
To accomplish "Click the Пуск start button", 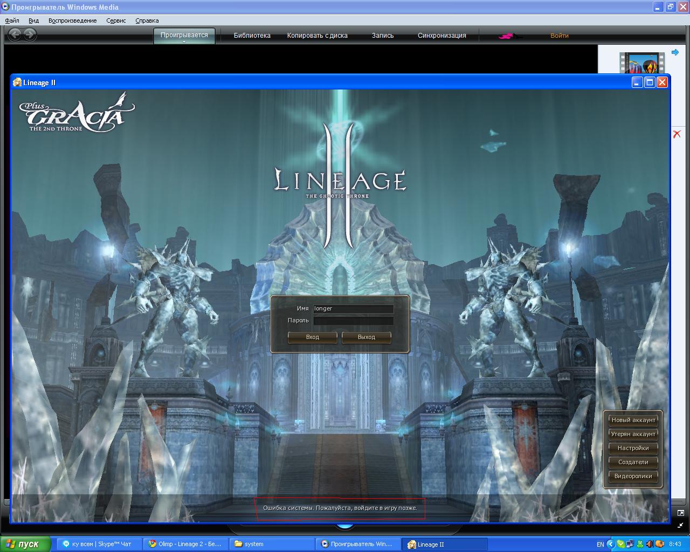I will click(25, 544).
